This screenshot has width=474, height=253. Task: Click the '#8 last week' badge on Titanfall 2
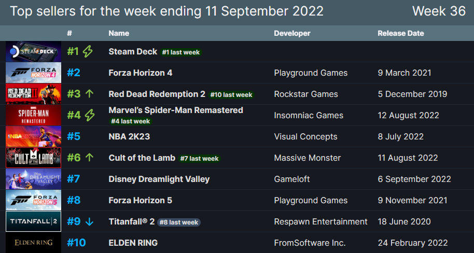(179, 222)
